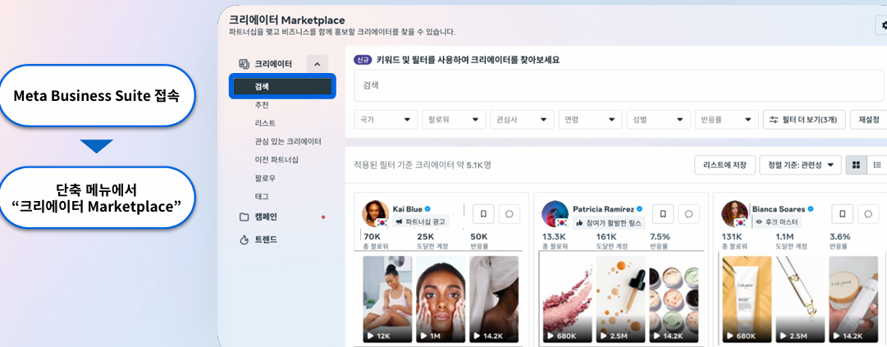Click the 검색 keyword search field
Screen dimensions: 887x347
click(615, 85)
